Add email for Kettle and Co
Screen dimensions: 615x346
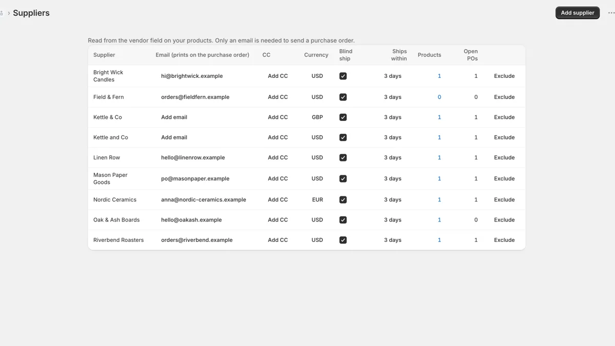click(x=174, y=137)
